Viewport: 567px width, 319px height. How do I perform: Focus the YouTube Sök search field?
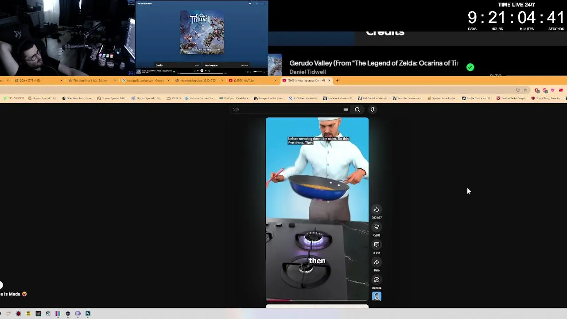click(x=287, y=109)
